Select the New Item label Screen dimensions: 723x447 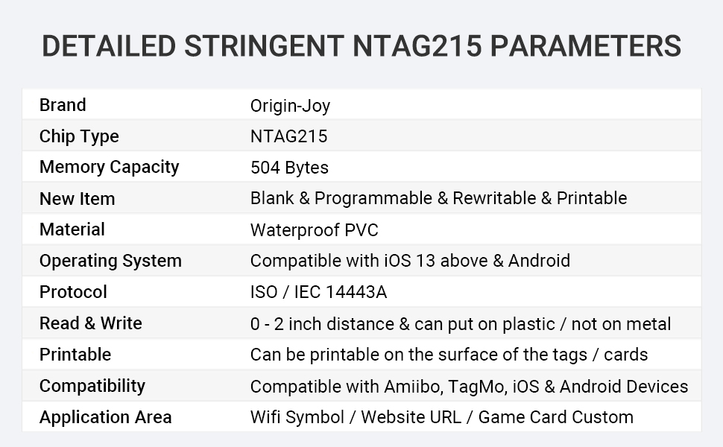click(x=77, y=199)
